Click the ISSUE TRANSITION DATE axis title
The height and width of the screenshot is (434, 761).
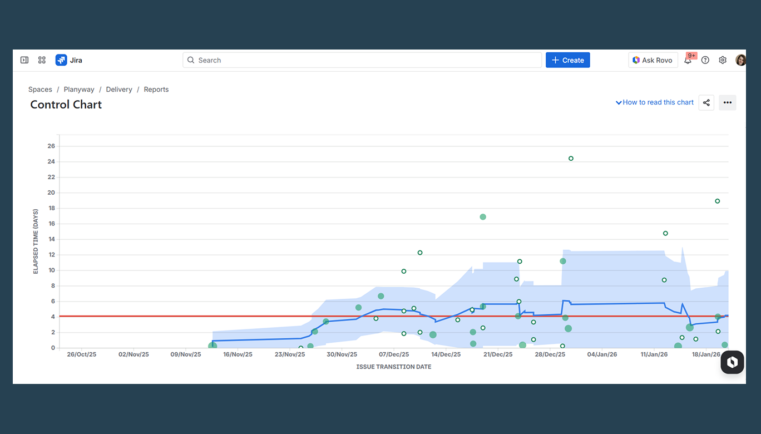(x=394, y=367)
